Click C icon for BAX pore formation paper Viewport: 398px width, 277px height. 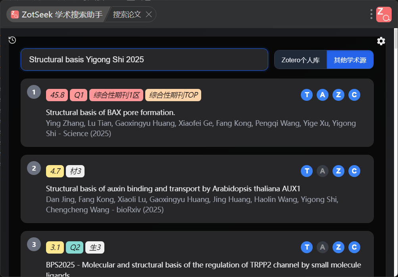354,95
